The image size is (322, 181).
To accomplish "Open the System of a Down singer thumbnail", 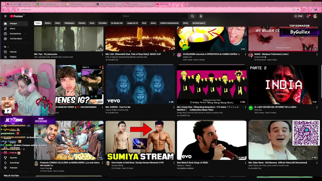I will click(x=212, y=140).
